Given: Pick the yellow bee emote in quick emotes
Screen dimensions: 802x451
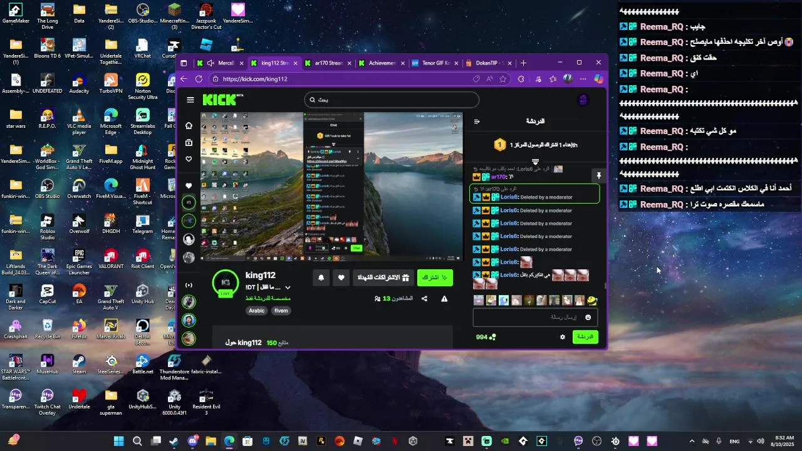Looking at the screenshot, I should pos(591,301).
